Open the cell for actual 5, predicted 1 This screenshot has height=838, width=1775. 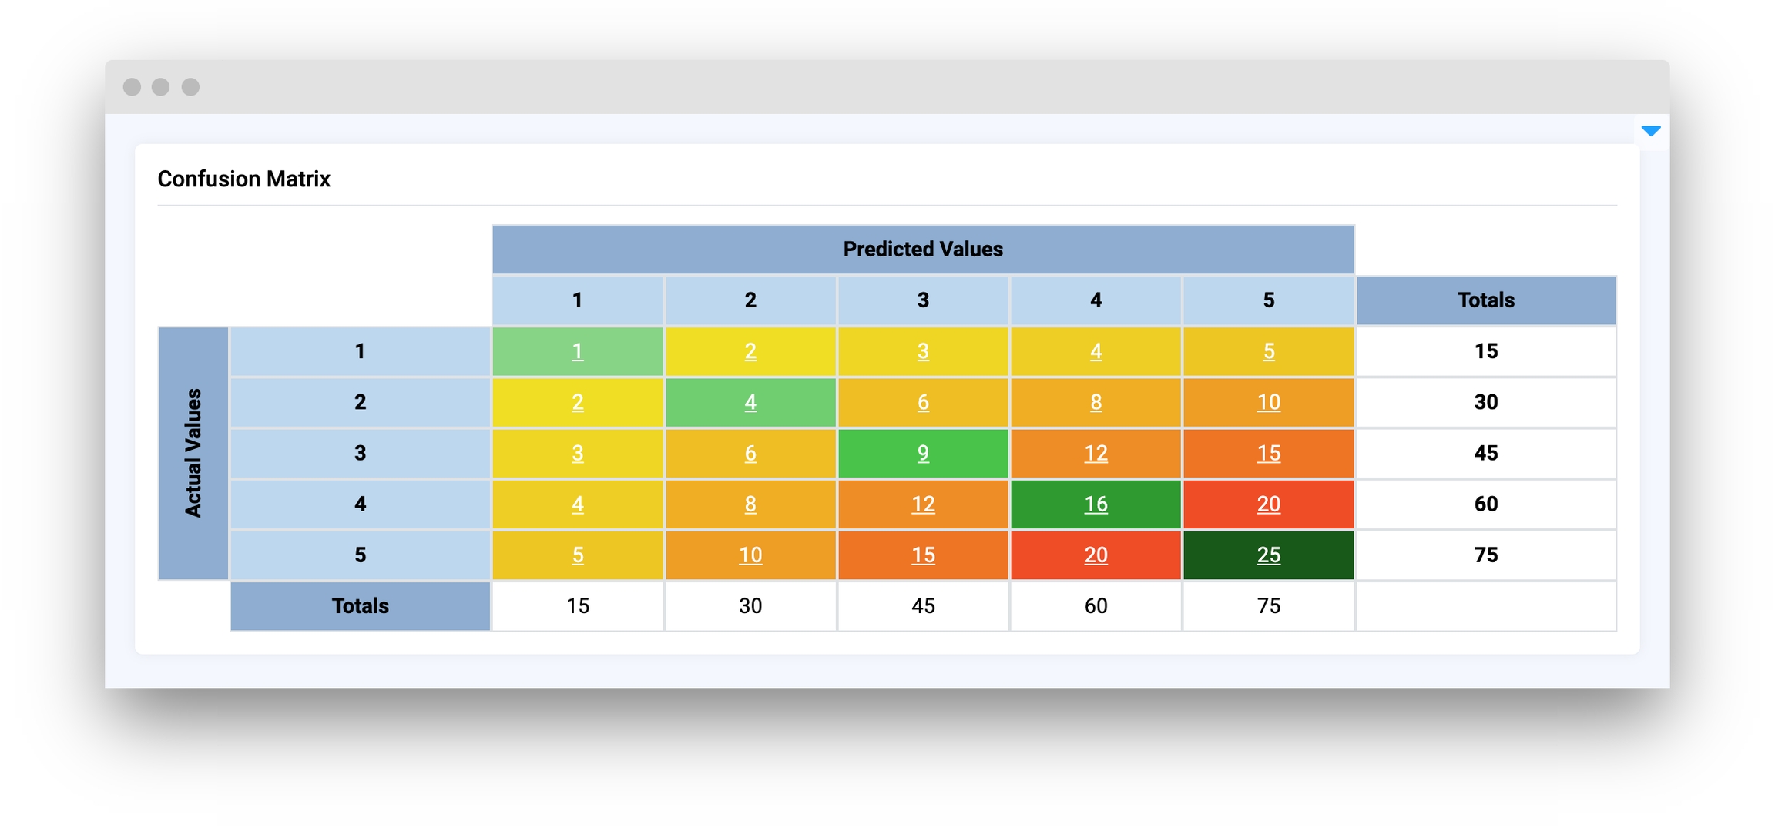coord(577,555)
